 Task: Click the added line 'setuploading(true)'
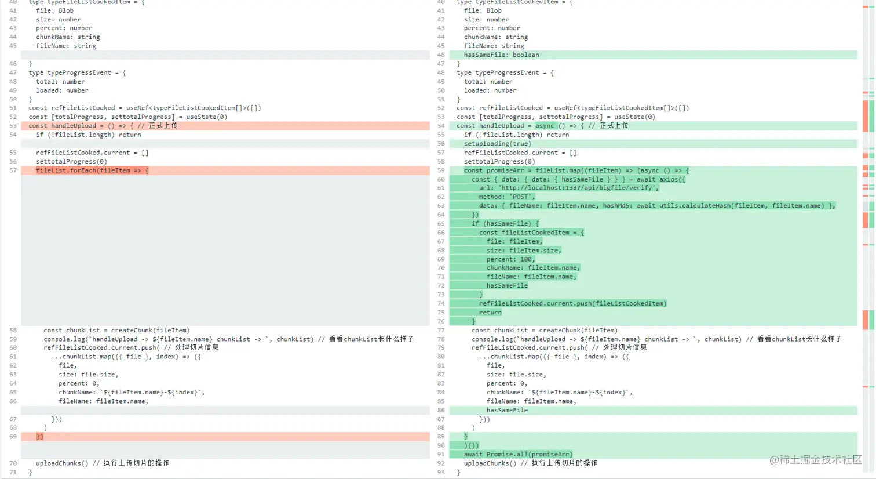(x=653, y=144)
